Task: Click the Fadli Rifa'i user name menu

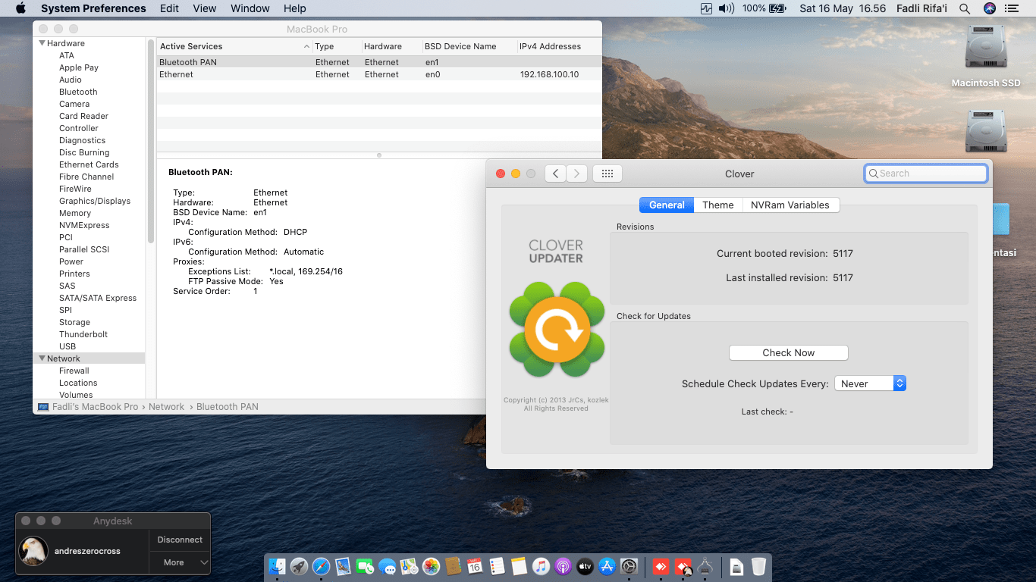Action: pyautogui.click(x=921, y=8)
